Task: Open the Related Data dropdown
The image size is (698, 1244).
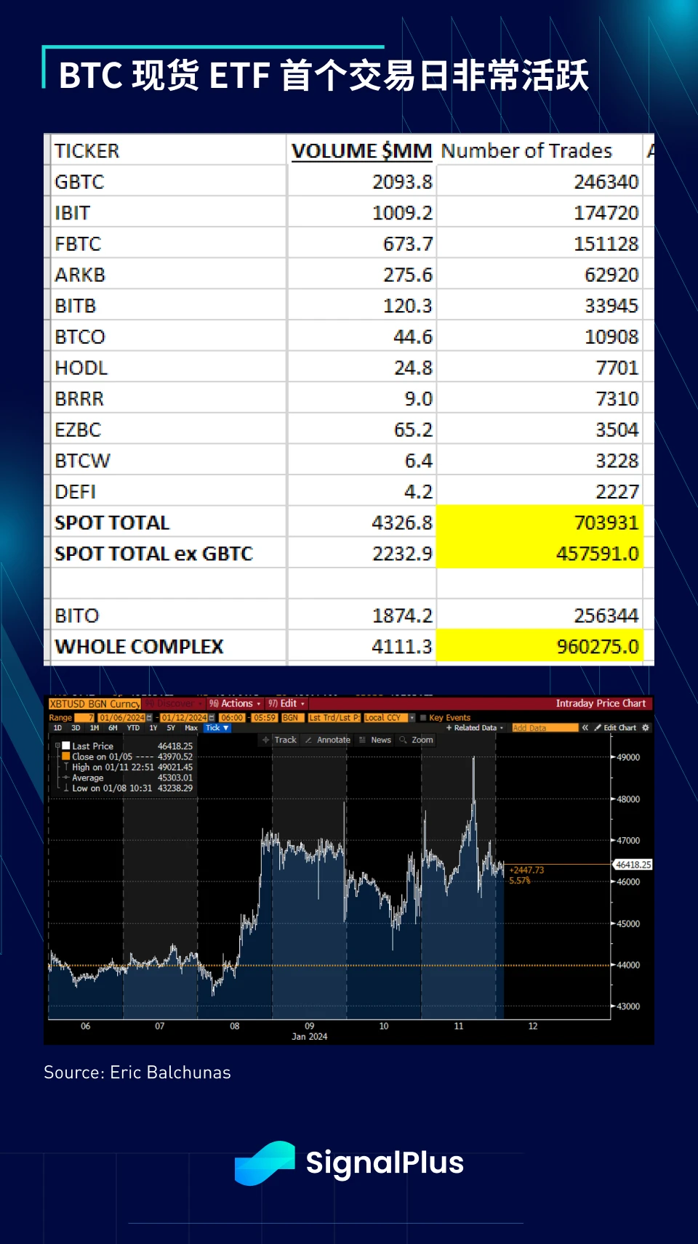Action: tap(475, 727)
